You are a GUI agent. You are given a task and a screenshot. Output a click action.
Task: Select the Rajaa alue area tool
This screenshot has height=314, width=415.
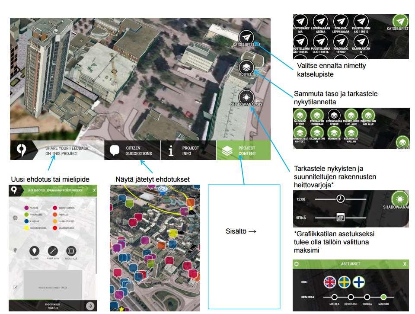[x=71, y=251]
